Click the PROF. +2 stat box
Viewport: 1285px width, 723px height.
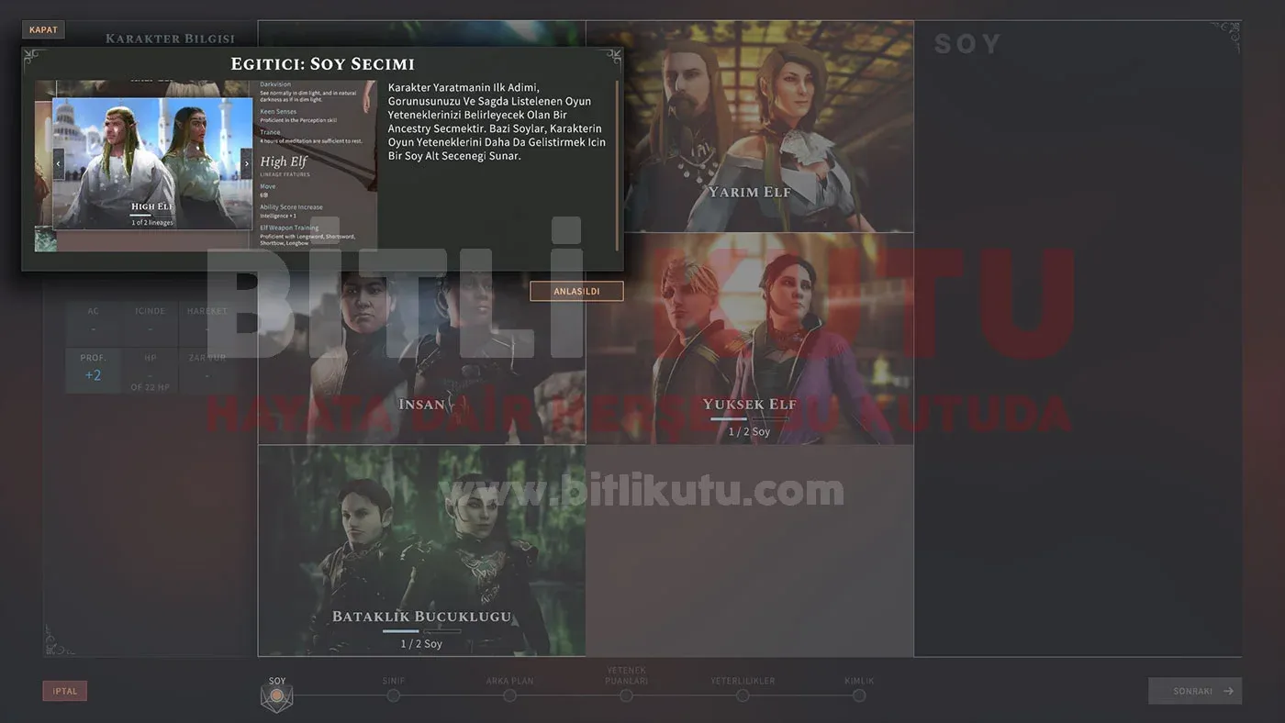[93, 370]
